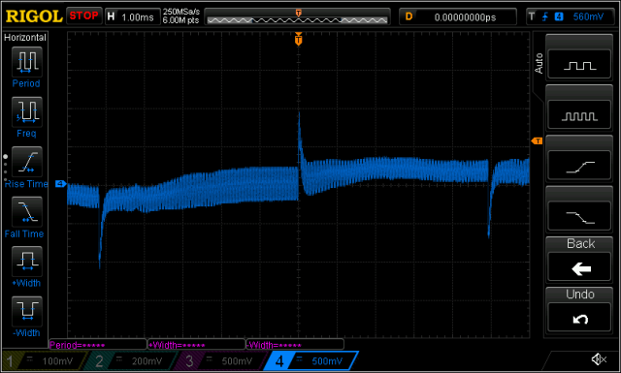Image resolution: width=621 pixels, height=373 pixels.
Task: Click the -Width measurement readout
Action: click(295, 345)
